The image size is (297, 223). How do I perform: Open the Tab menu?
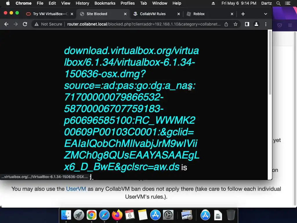pos(143,3)
